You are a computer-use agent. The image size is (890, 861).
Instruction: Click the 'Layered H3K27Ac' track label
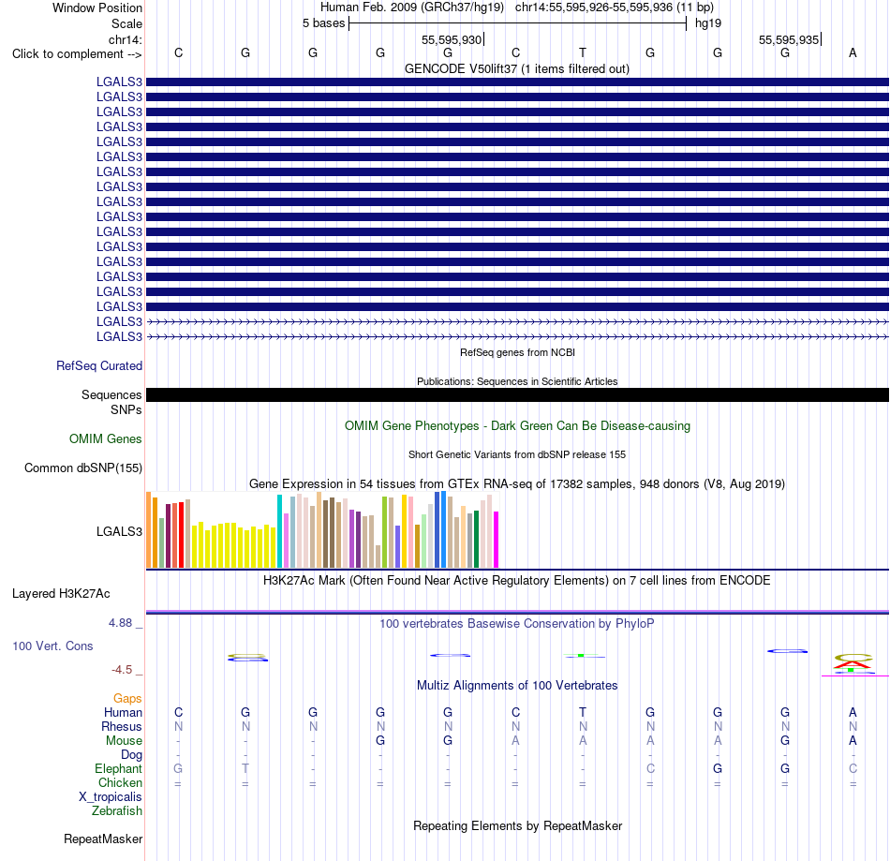pos(61,594)
